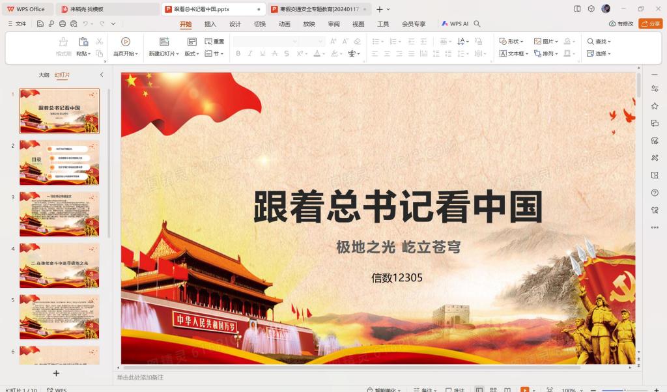Switch to the Outline (大纲) panel view
Viewport: 667px width, 392px height.
[44, 75]
